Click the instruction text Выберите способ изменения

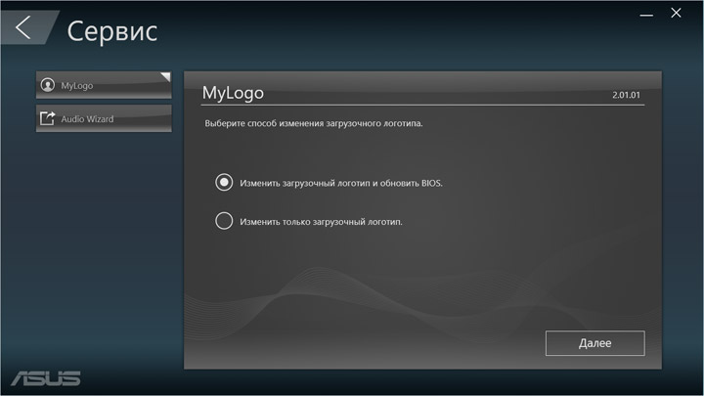point(314,123)
